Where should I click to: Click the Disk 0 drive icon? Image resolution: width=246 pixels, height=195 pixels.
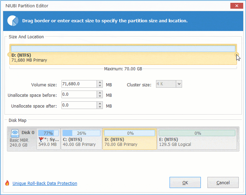(x=15, y=133)
